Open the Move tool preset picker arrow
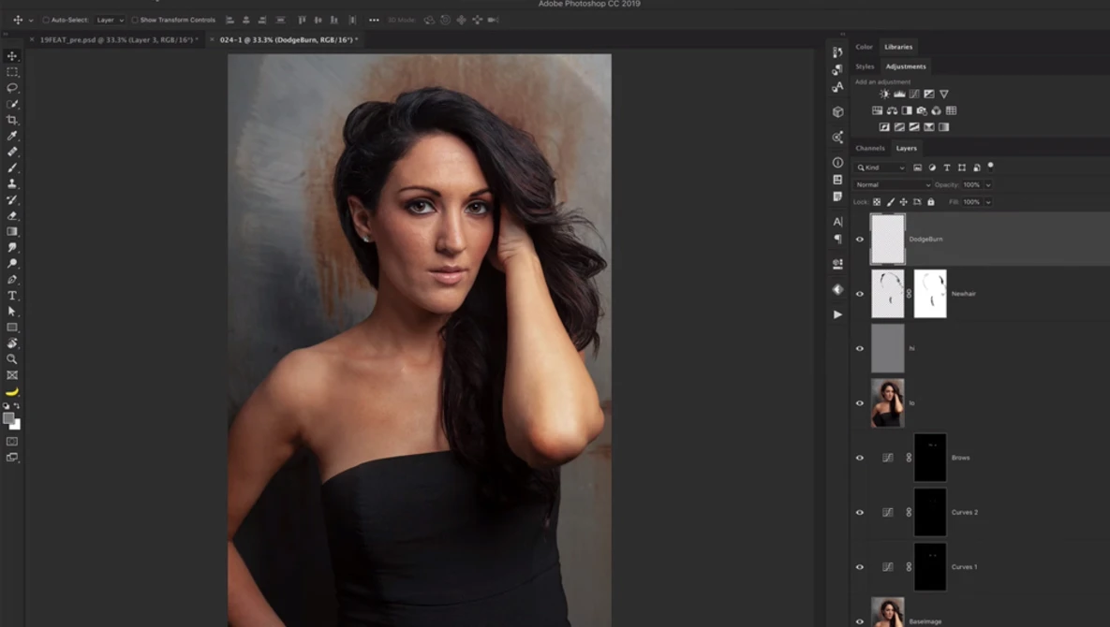This screenshot has height=627, width=1110. coord(30,20)
